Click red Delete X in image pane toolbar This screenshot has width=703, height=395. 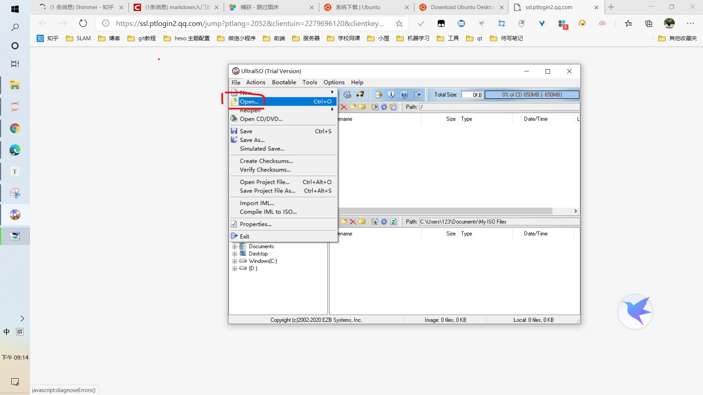(x=344, y=107)
